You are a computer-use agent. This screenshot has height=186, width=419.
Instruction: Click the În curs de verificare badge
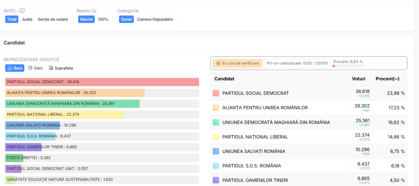coord(237,63)
